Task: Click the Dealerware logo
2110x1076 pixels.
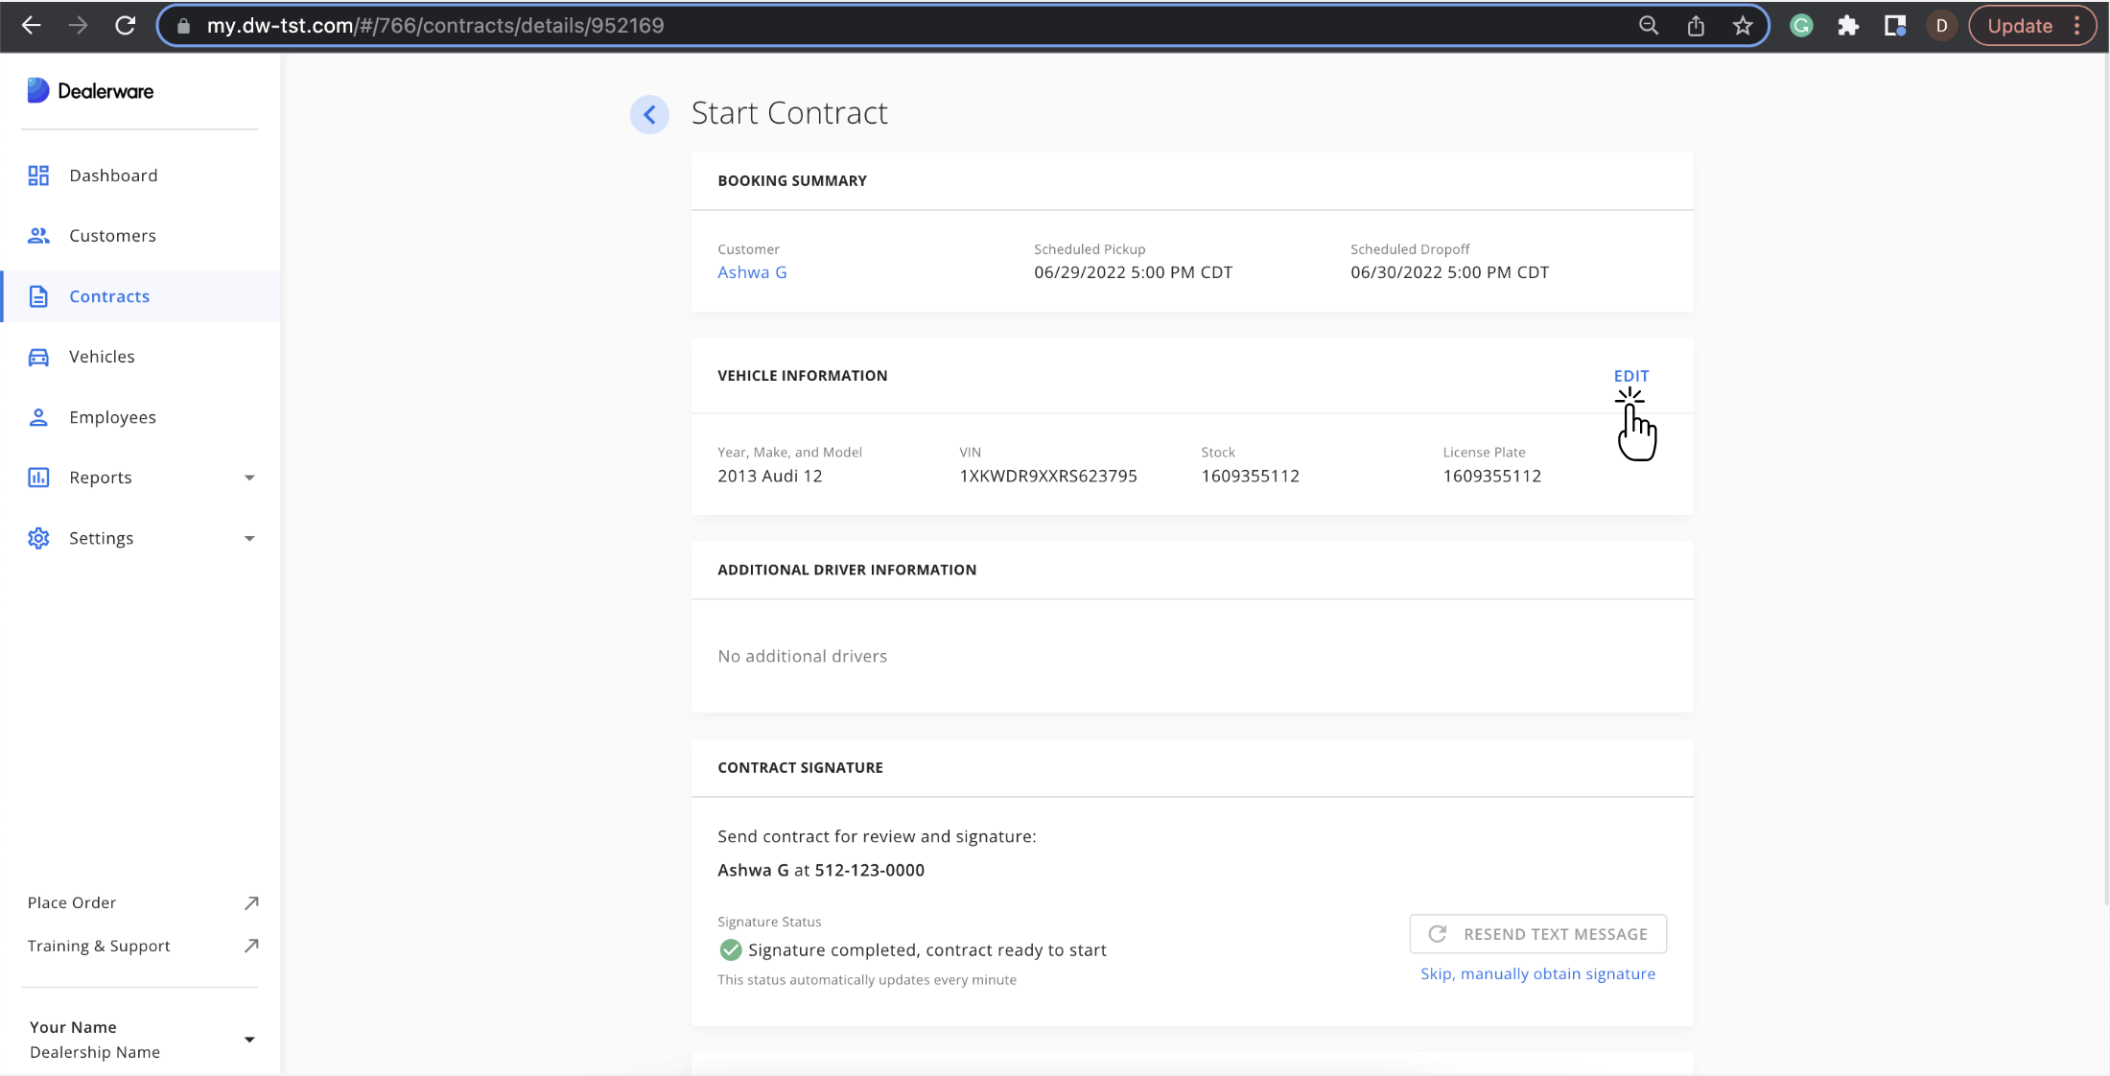Action: click(x=90, y=91)
